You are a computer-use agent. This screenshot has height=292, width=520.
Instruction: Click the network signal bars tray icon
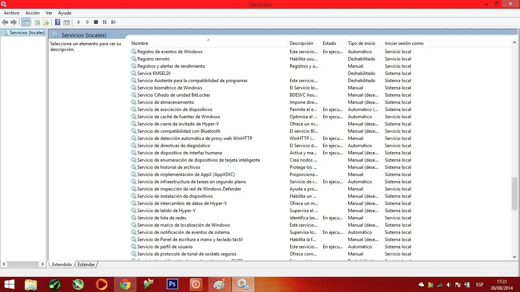440,285
